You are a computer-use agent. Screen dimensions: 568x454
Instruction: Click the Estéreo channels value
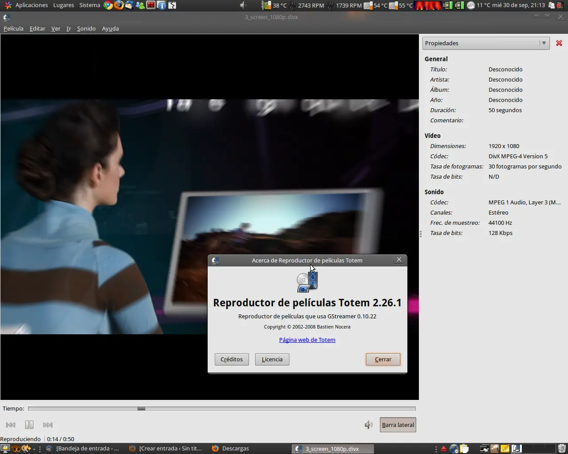point(498,212)
